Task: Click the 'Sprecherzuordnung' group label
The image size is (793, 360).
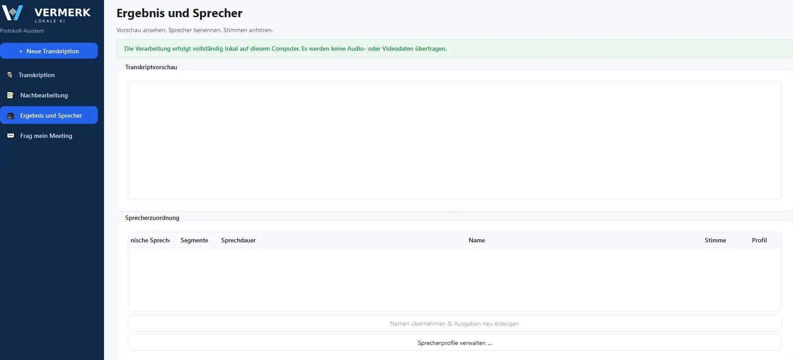Action: (x=152, y=218)
